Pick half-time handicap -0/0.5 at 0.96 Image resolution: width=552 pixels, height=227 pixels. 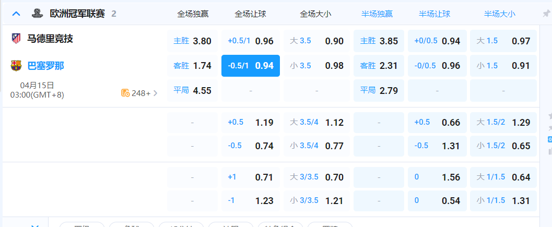[x=437, y=65]
